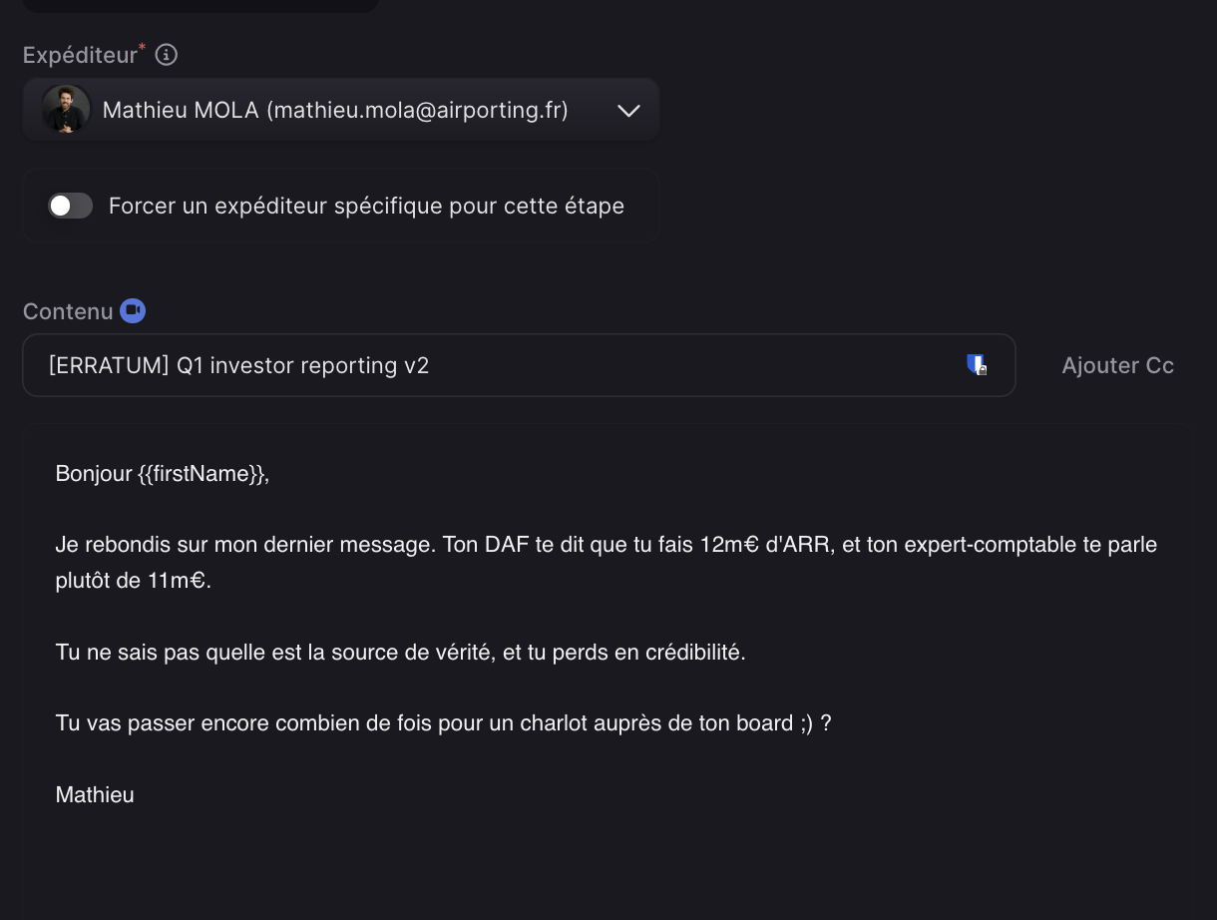1217x920 pixels.
Task: Click Mathieu MOLA's avatar photo
Action: (x=66, y=110)
